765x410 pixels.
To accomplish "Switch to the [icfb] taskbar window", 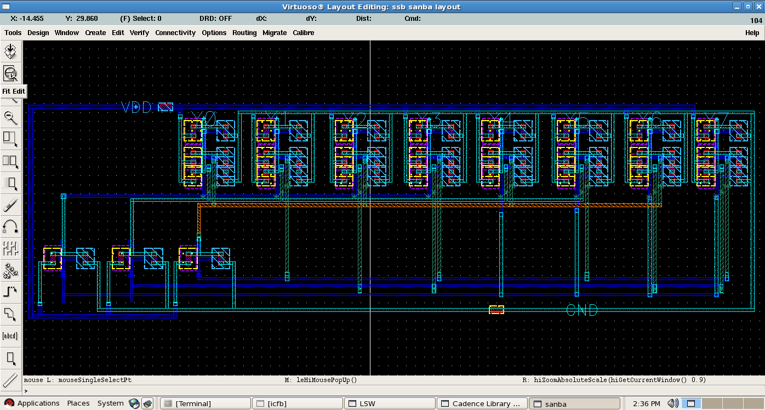I will point(298,404).
